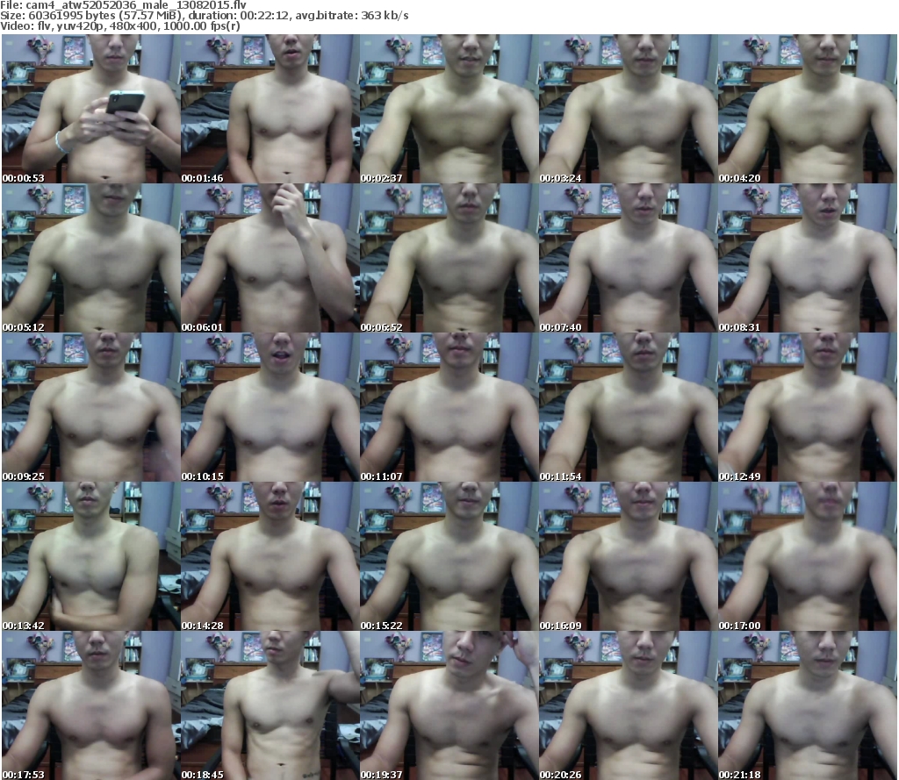Select the thumbnail timestamped 00:20:26

point(629,705)
